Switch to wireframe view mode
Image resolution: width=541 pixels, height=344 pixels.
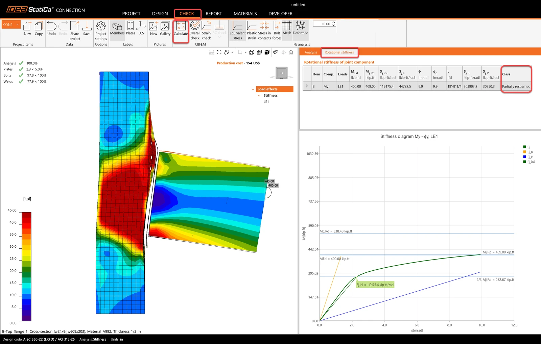(x=252, y=52)
